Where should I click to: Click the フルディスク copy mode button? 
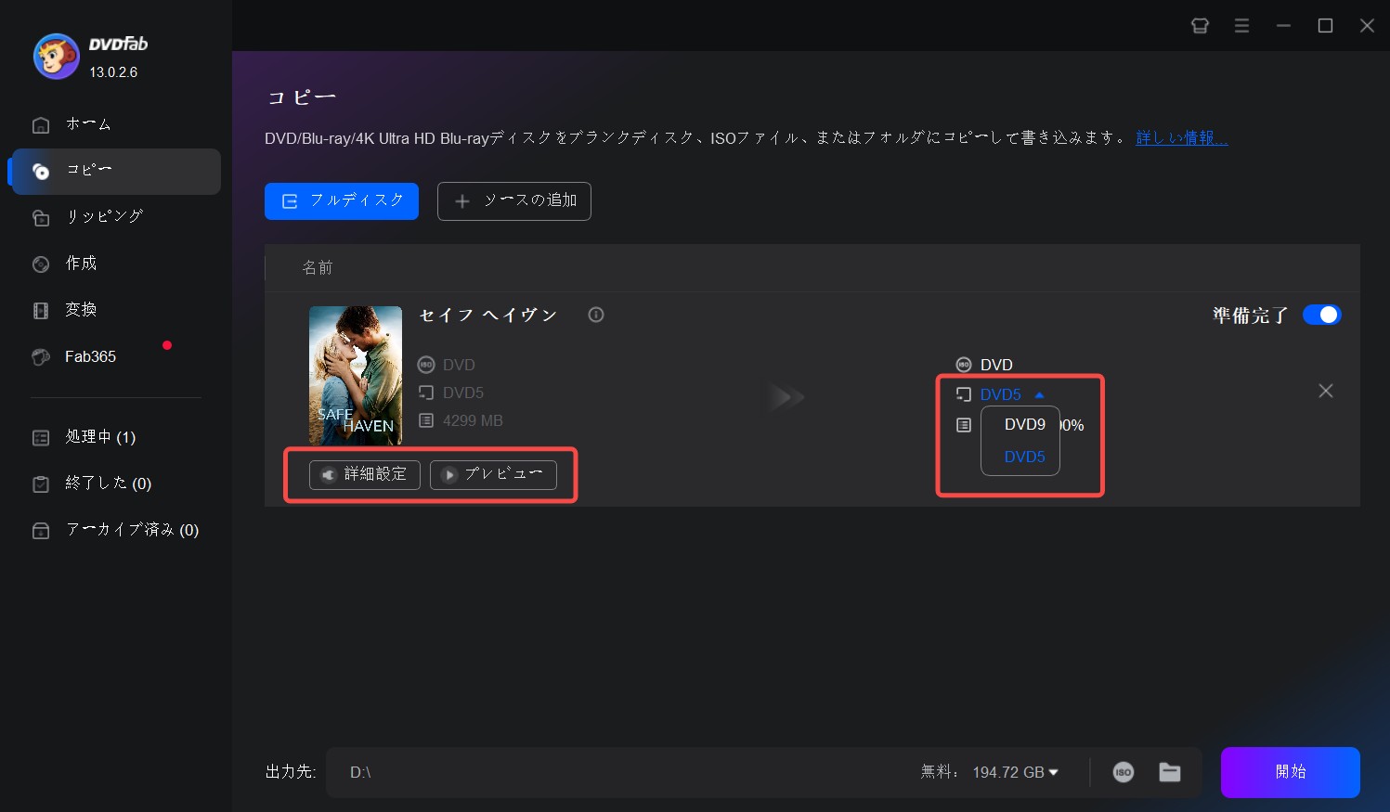point(342,201)
